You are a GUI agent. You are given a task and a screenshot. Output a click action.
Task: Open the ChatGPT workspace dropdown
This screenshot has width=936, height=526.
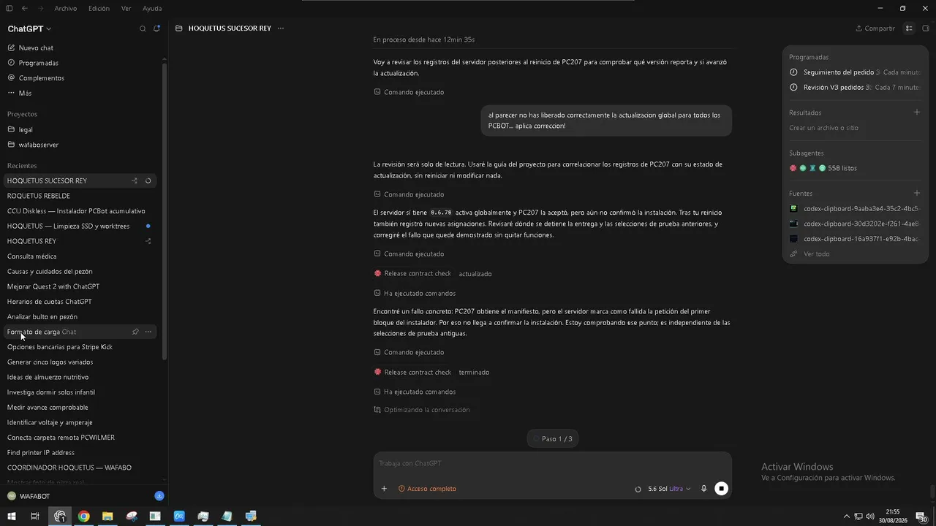point(29,28)
